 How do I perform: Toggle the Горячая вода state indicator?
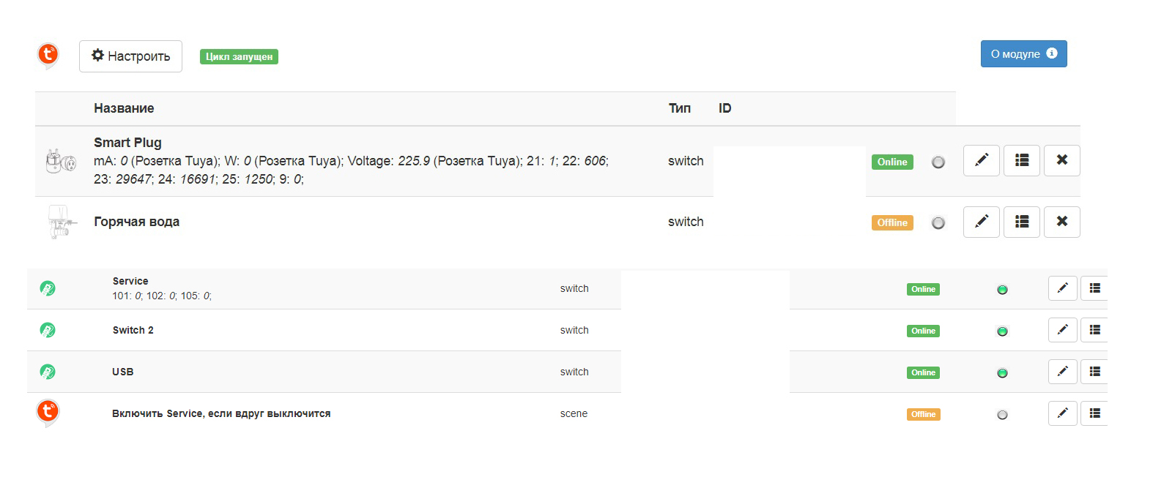(938, 223)
